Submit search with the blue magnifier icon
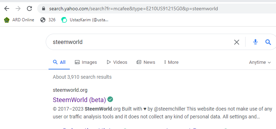This screenshot has width=276, height=129. tap(268, 42)
